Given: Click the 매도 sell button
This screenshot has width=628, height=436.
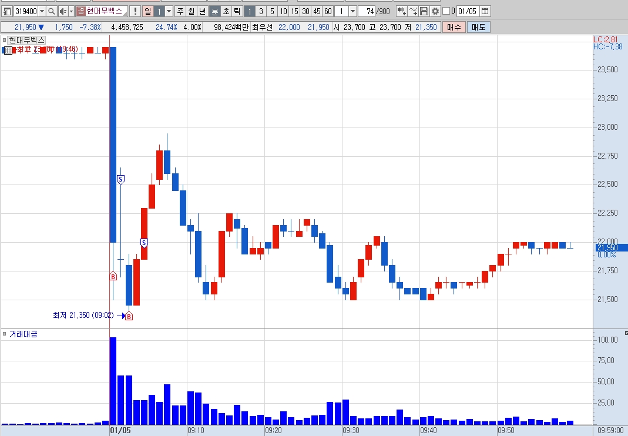Looking at the screenshot, I should pyautogui.click(x=478, y=27).
